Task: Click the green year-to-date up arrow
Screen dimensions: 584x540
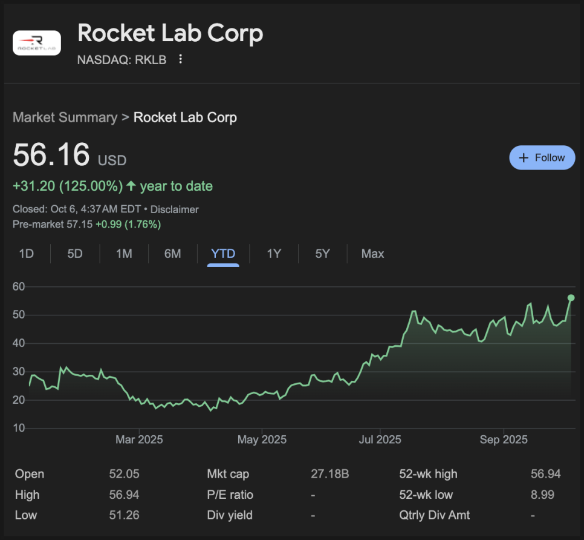Action: 131,186
